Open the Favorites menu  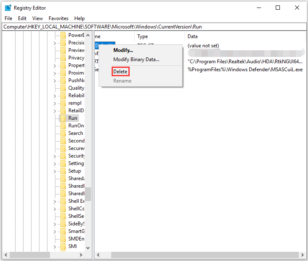pyautogui.click(x=58, y=18)
